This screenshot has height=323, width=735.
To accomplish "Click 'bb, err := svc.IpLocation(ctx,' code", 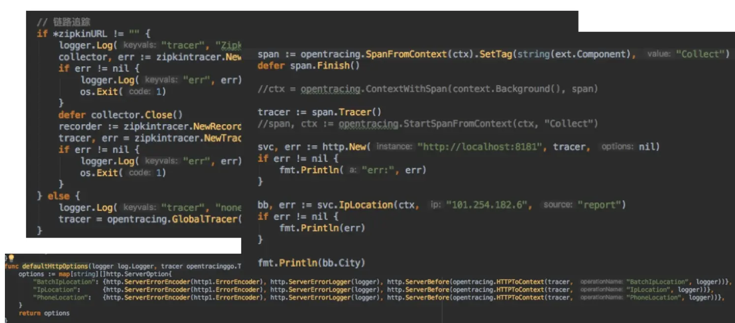I will [x=338, y=205].
